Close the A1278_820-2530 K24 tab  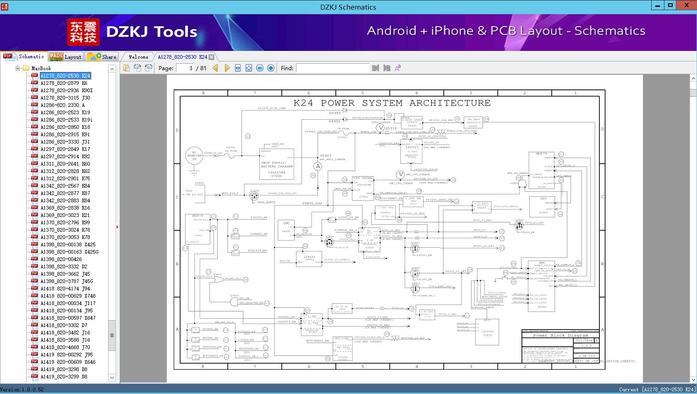tap(211, 57)
